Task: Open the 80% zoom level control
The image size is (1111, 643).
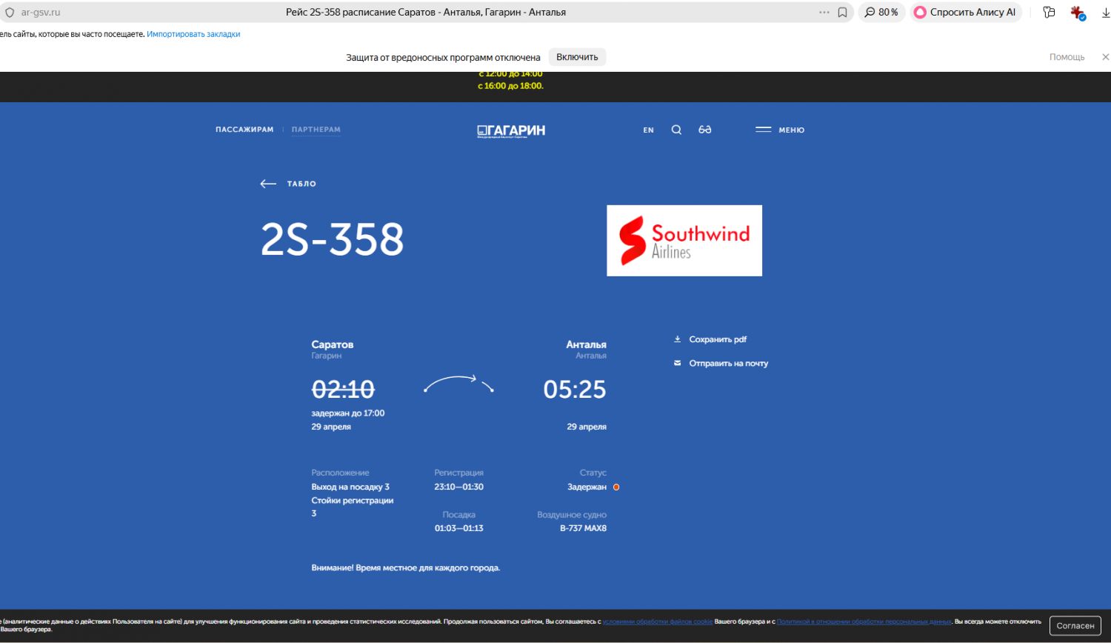Action: (x=881, y=13)
